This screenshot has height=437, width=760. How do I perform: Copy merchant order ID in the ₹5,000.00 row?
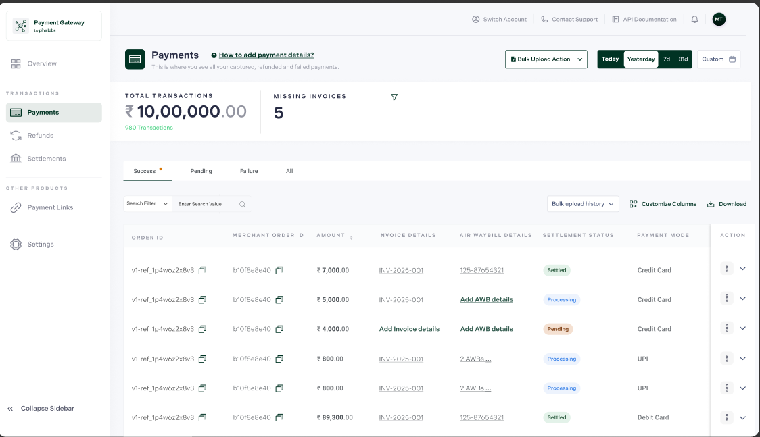point(279,300)
